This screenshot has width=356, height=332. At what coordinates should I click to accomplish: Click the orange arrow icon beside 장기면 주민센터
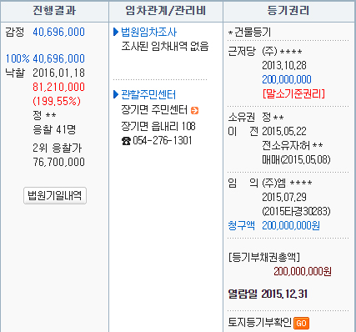tap(194, 110)
